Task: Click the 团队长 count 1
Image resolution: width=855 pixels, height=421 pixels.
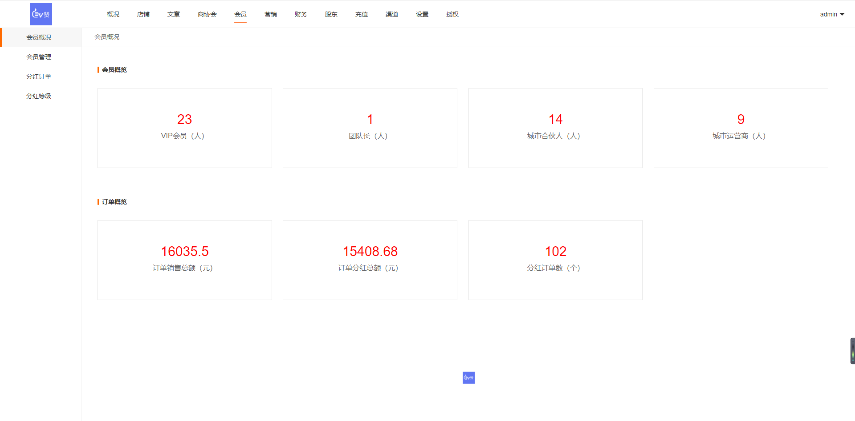Action: [370, 119]
